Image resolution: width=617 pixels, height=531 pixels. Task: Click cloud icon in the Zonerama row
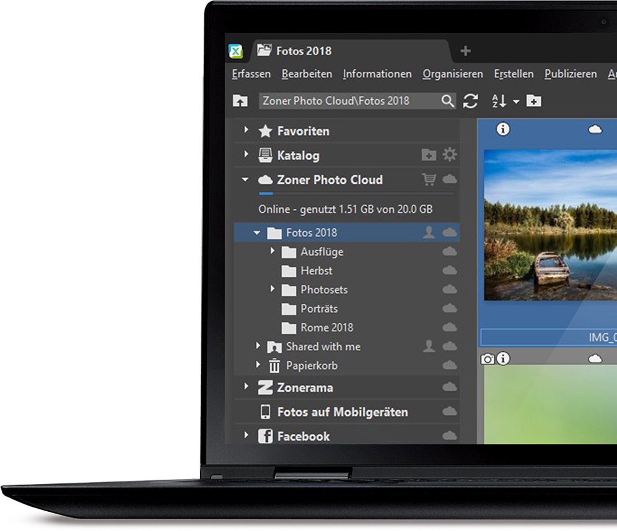pos(449,387)
